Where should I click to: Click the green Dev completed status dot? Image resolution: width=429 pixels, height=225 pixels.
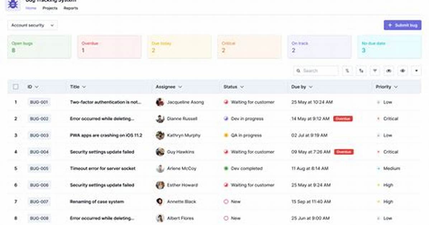coord(226,168)
